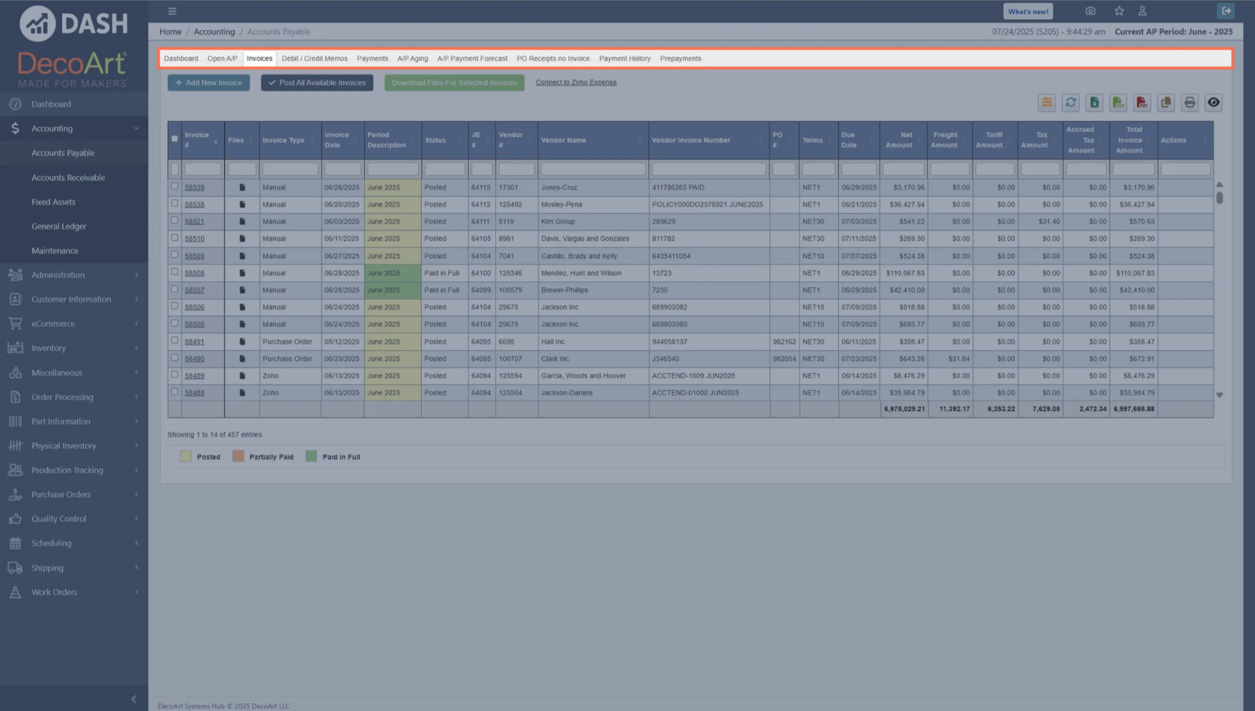The image size is (1255, 711).
Task: Open the file attachment for invoice 58539
Action: point(242,187)
